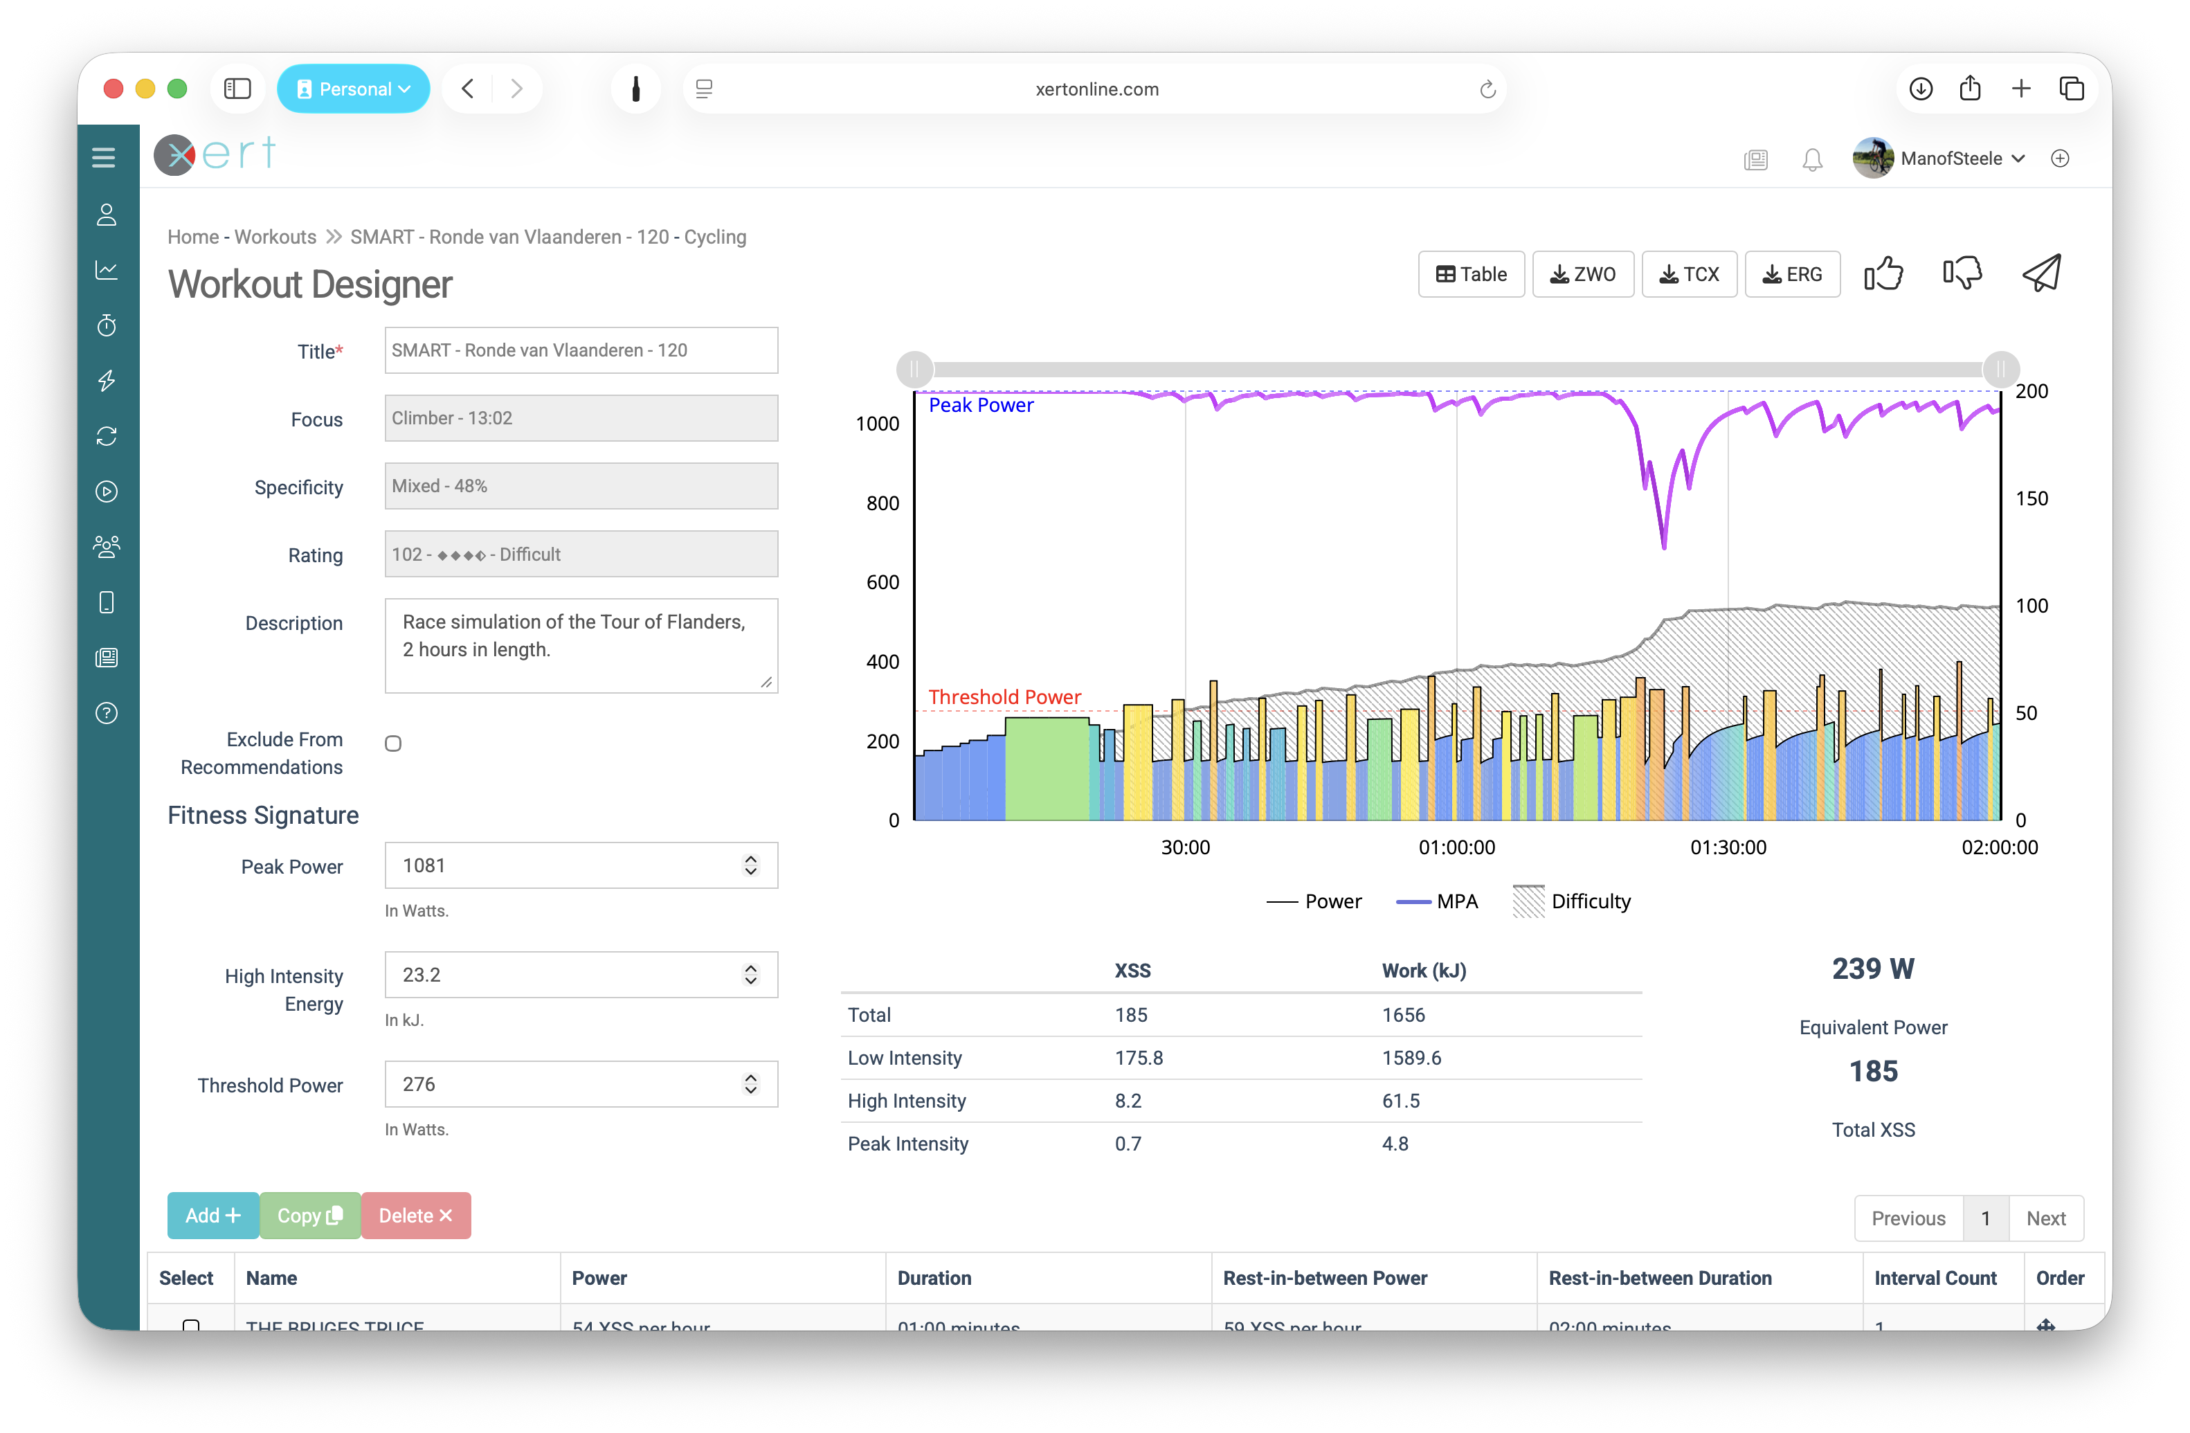
Task: Click the right chart range slider handle
Action: pyautogui.click(x=2000, y=370)
